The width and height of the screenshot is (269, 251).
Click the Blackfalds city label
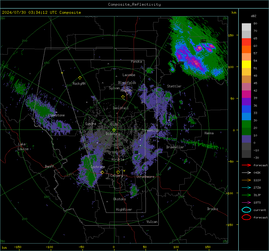point(127,83)
